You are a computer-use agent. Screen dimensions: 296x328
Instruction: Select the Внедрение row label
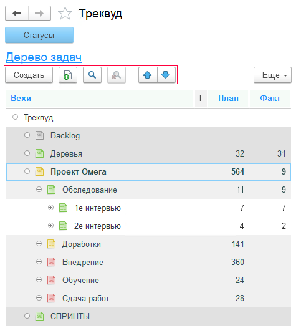click(x=83, y=263)
